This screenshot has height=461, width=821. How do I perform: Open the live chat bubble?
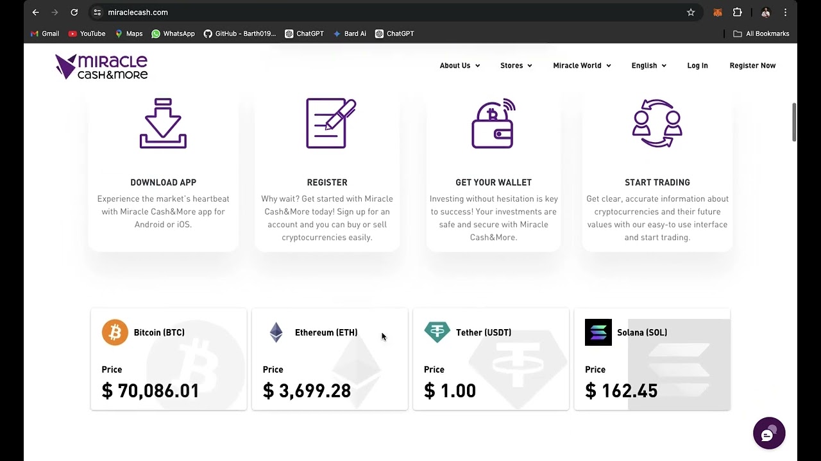point(768,433)
